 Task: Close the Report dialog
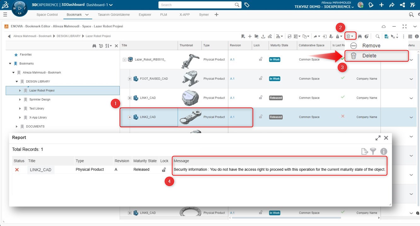pos(386,138)
